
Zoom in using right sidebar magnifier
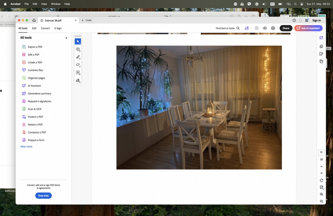coord(321,194)
